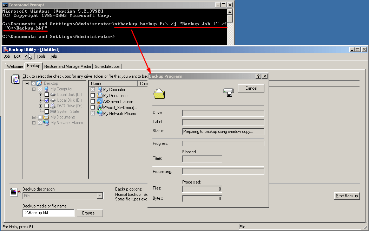Toggle the Desktop checkbox in tree
This screenshot has height=231, width=369.
(33, 83)
